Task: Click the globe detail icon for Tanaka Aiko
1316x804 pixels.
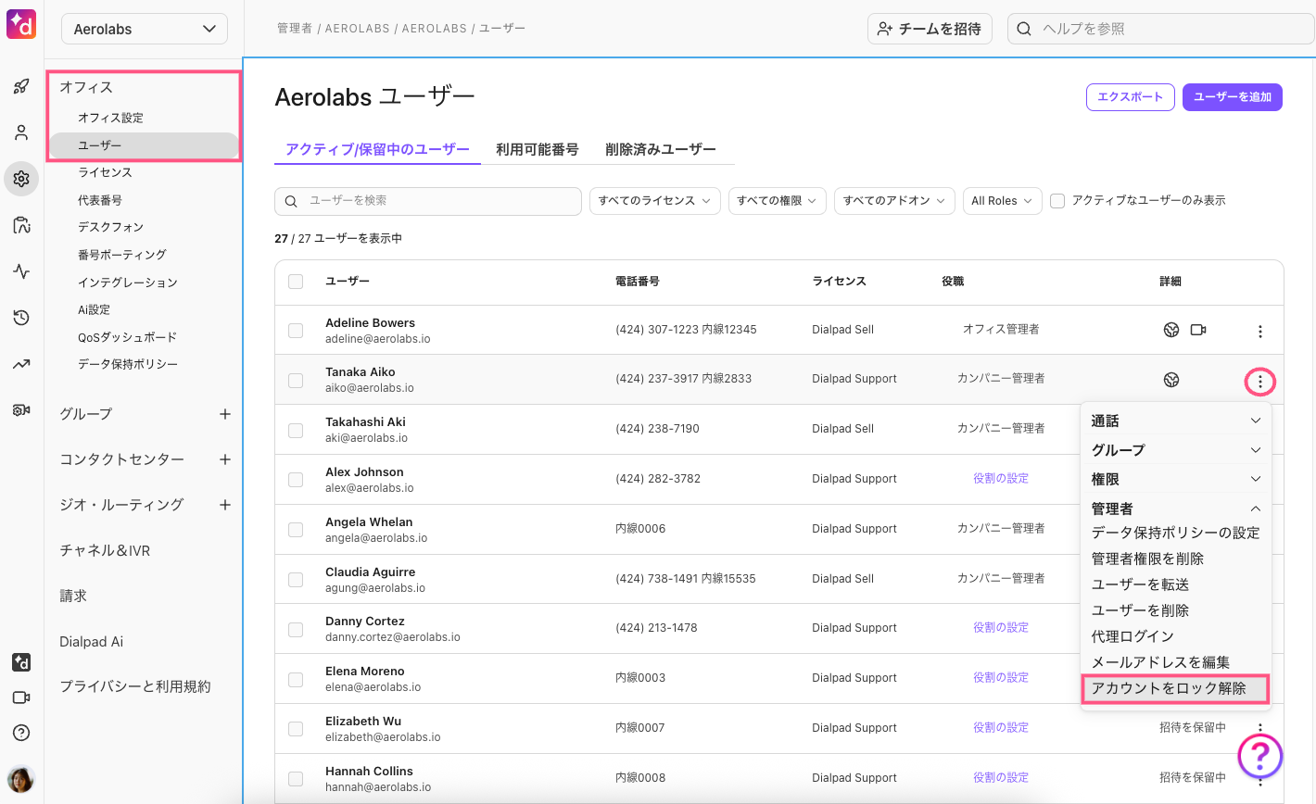Action: 1171,380
